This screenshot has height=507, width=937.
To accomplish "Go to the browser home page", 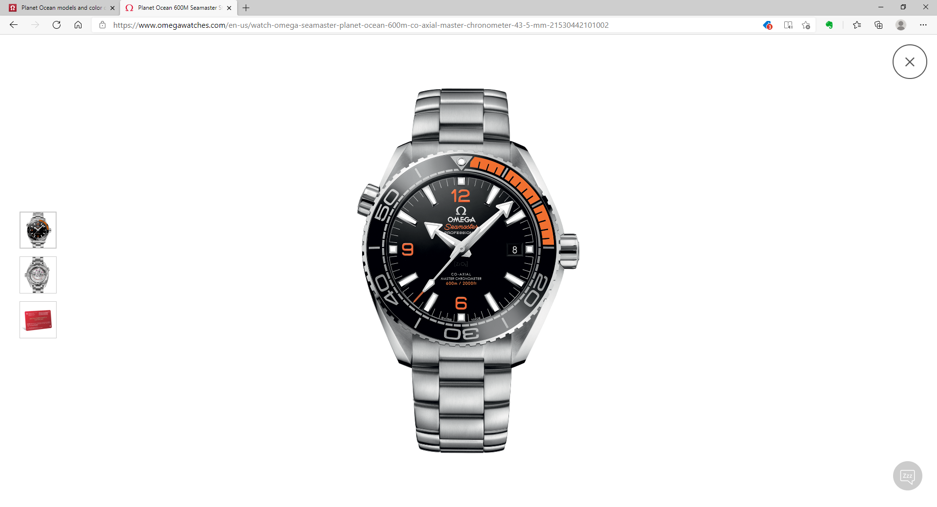I will (x=78, y=25).
